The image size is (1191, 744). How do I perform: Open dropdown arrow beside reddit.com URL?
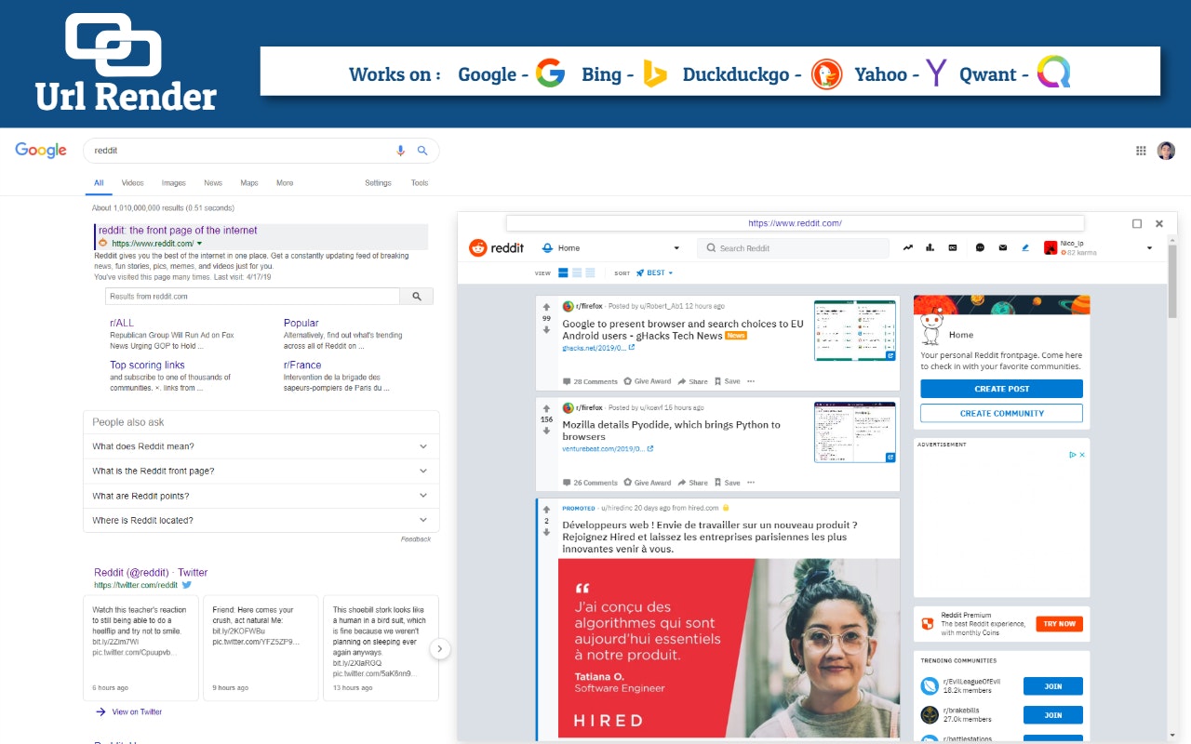199,244
